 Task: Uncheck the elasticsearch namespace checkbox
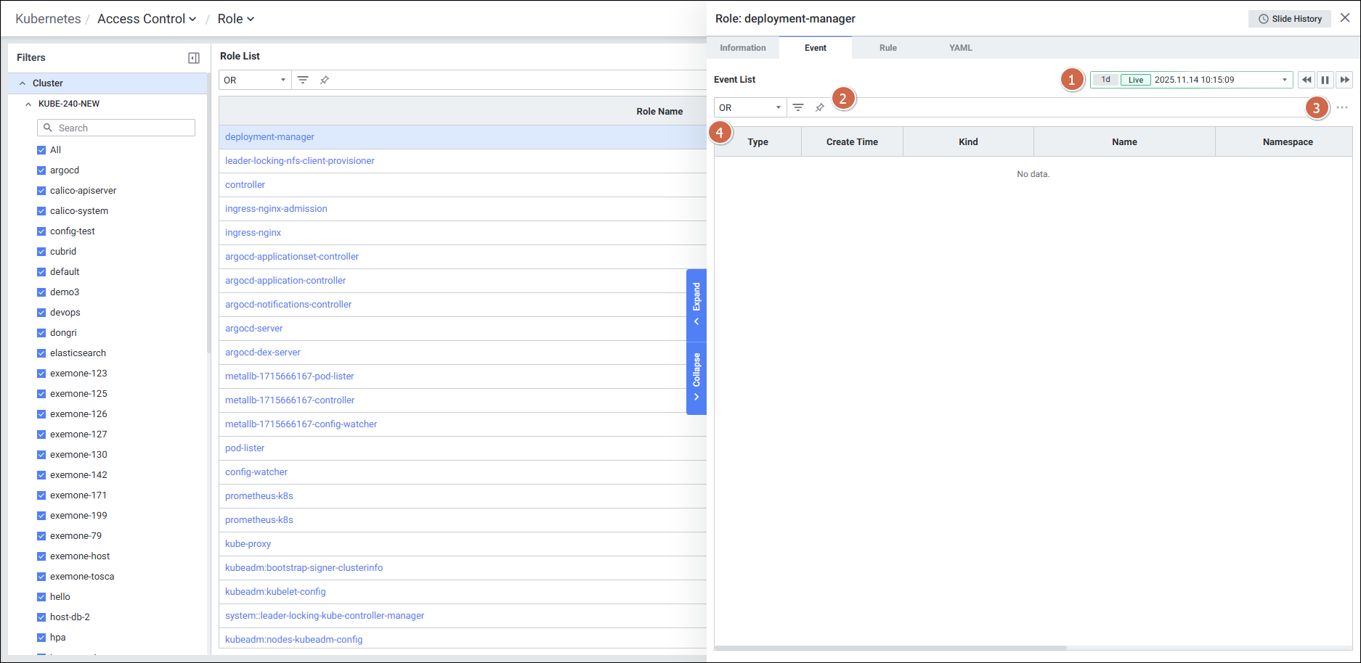(41, 353)
